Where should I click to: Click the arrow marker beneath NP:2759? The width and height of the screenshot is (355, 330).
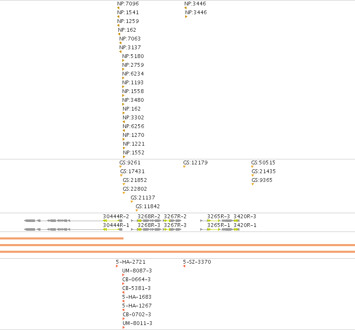coord(123,69)
